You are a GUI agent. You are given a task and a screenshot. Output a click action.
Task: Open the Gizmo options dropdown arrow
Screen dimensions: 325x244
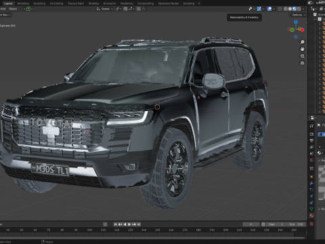click(x=263, y=9)
